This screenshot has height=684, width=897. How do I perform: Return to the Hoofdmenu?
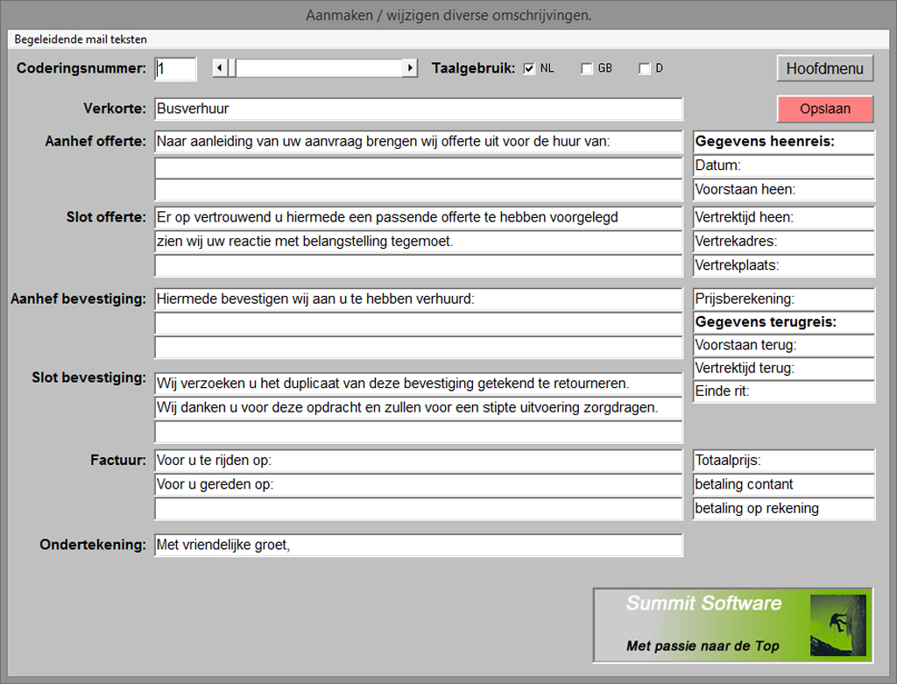(x=824, y=68)
